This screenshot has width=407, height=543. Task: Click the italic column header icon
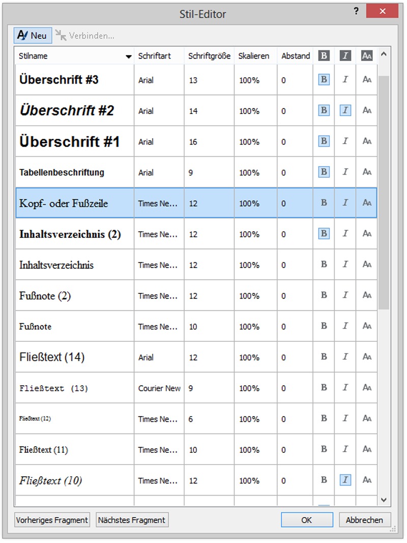click(345, 56)
